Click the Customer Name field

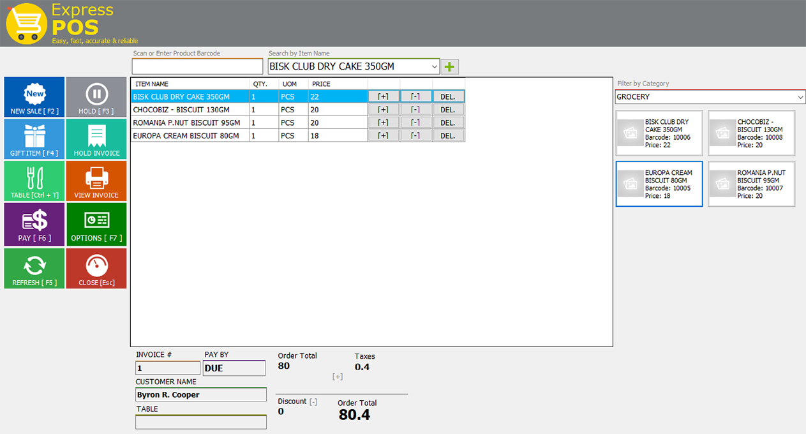[x=201, y=394]
